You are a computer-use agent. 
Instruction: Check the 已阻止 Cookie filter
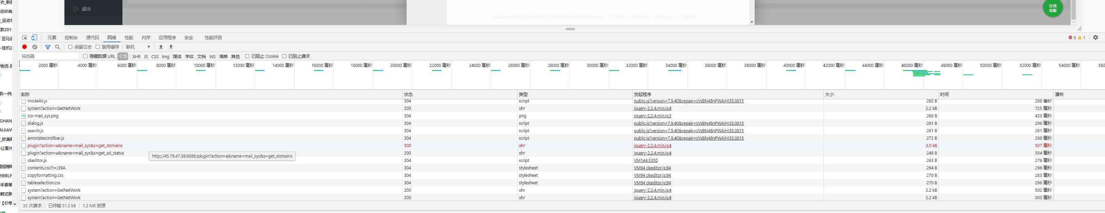click(247, 56)
